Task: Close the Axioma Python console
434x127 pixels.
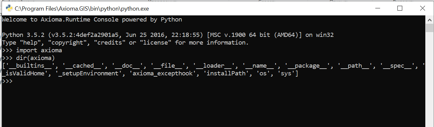Action: click(x=422, y=9)
